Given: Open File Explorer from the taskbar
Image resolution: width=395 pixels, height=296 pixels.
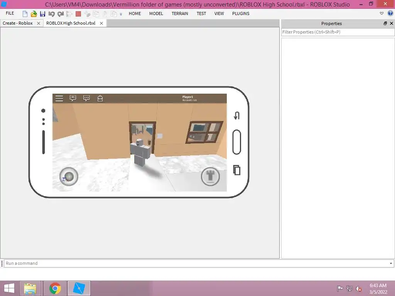Looking at the screenshot, I should (x=30, y=288).
